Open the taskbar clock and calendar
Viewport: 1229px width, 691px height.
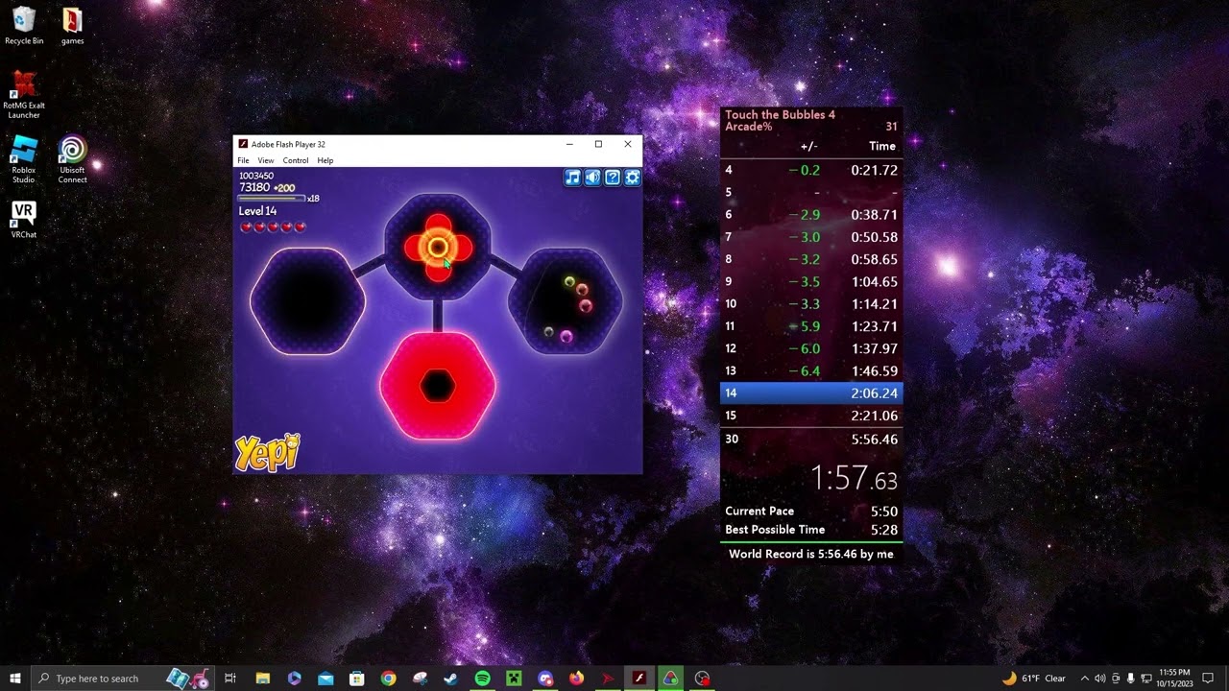(x=1174, y=679)
